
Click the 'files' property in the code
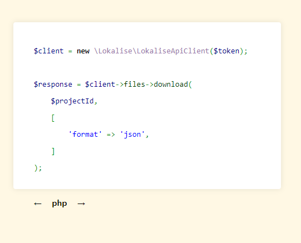pyautogui.click(x=135, y=84)
